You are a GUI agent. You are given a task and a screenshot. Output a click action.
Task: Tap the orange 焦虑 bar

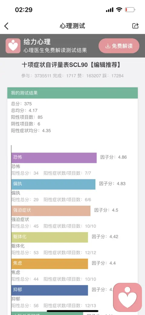pos(50,264)
